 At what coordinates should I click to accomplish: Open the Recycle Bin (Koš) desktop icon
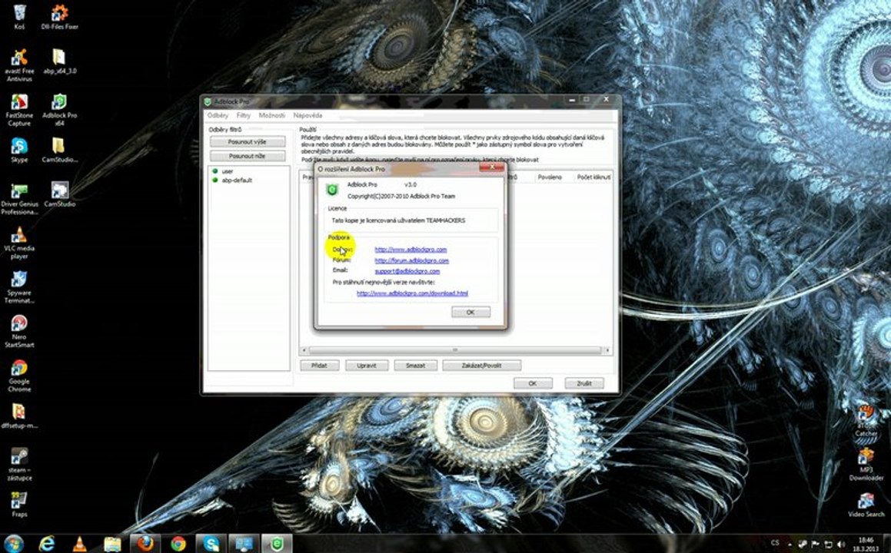coord(19,16)
